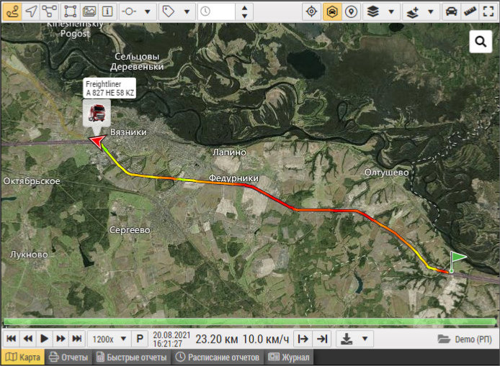Open the Быстрые отчеты tab
The height and width of the screenshot is (366, 500).
click(x=132, y=357)
